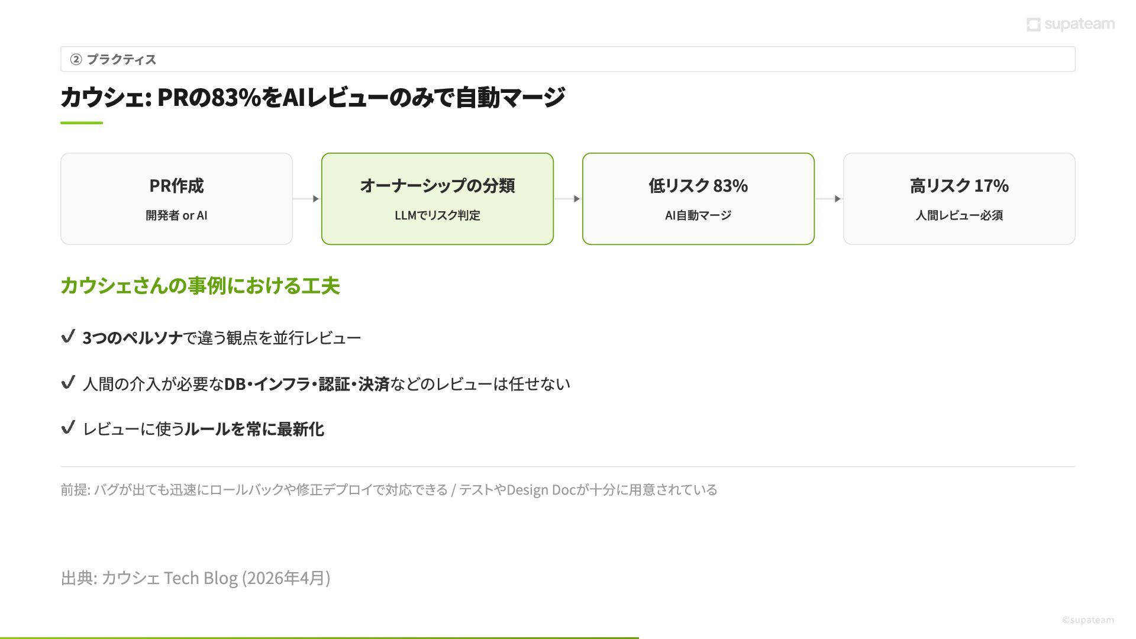The image size is (1136, 639).
Task: Click the arrow before 低リスク 83% box
Action: [x=568, y=199]
